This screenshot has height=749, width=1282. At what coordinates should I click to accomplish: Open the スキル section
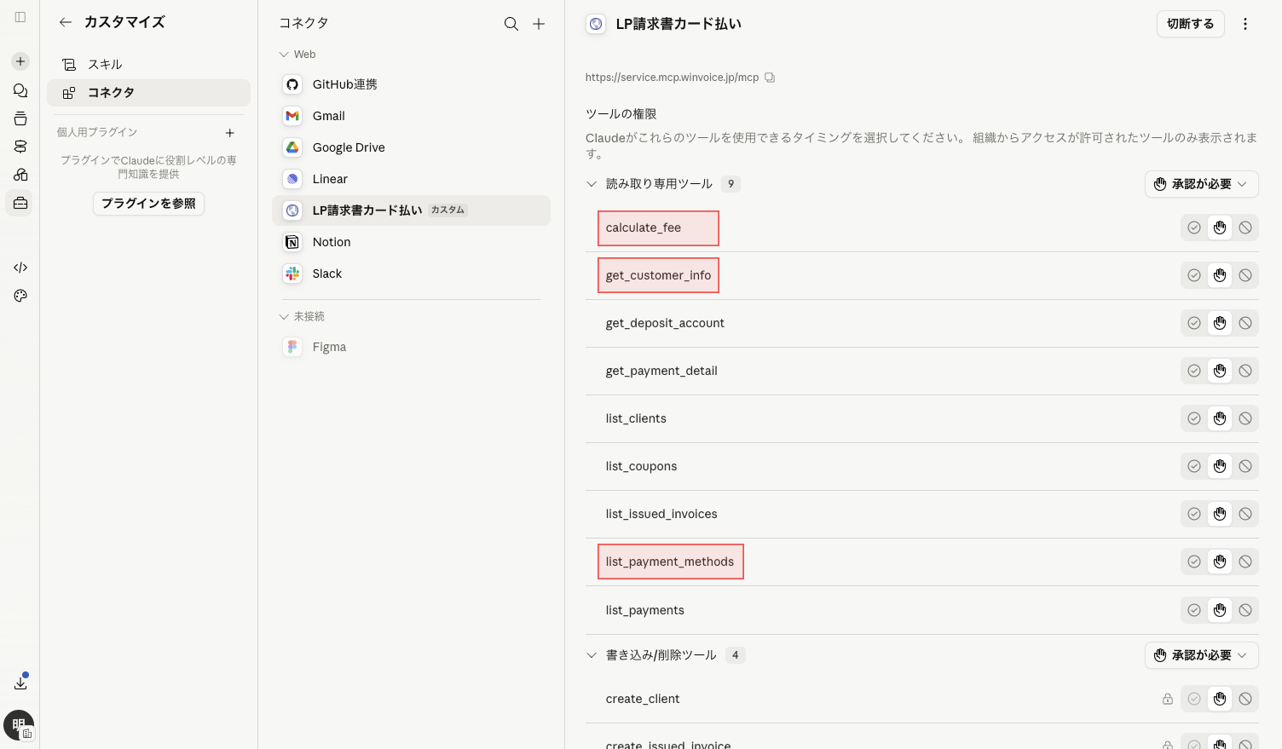pyautogui.click(x=148, y=65)
